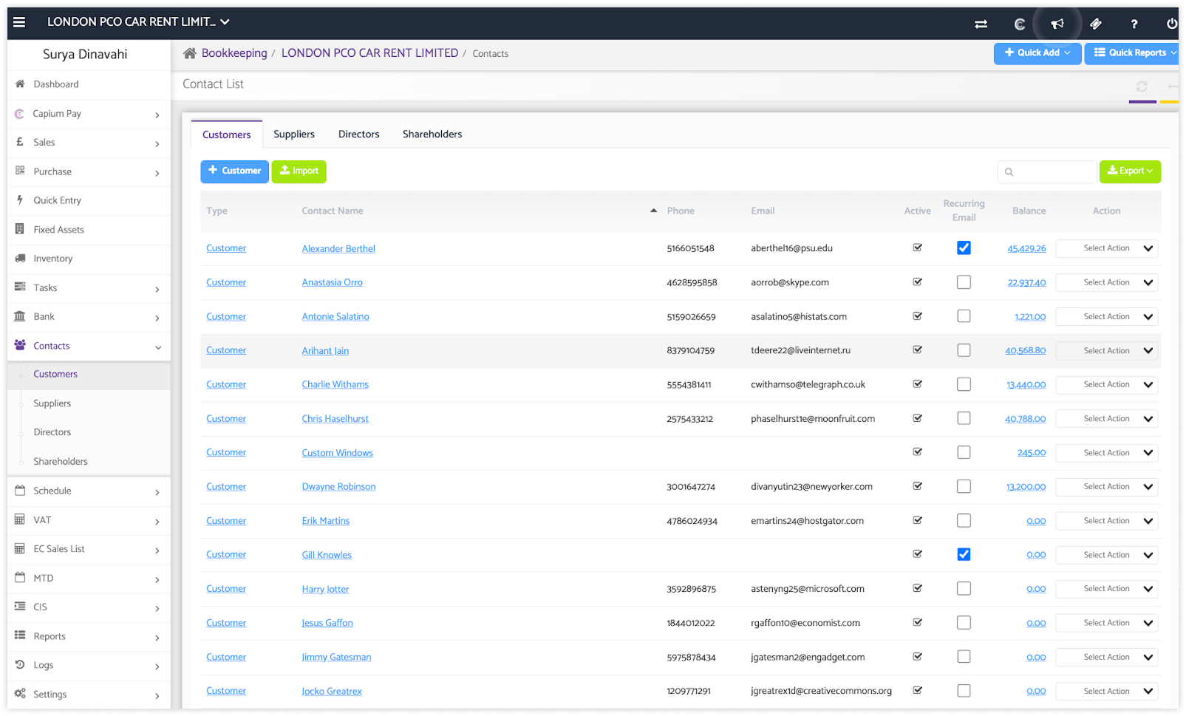Enable recurring email for Anastasia Orro
Viewport: 1186px width, 716px height.
tap(964, 282)
